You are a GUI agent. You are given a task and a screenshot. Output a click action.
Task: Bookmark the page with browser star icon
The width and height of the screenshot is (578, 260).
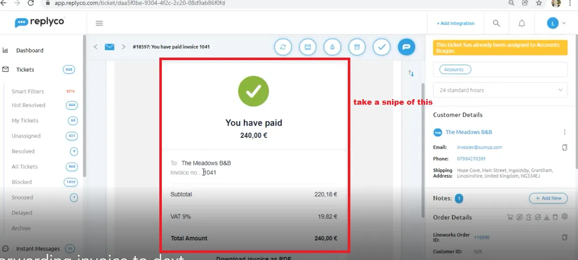point(539,3)
